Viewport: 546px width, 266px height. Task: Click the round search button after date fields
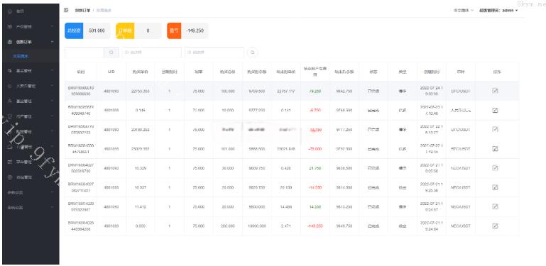(x=253, y=52)
